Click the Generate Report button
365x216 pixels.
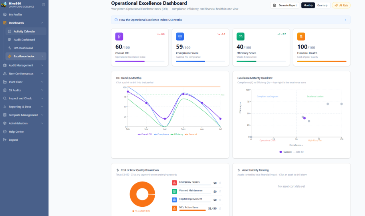pos(285,5)
